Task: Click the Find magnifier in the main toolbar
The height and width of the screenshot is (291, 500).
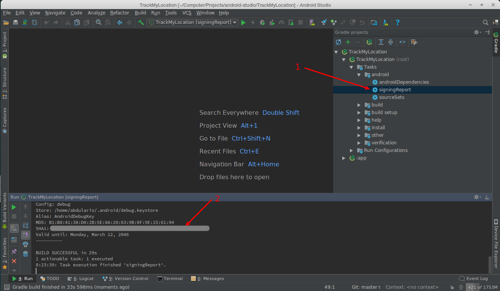Action: click(98, 22)
